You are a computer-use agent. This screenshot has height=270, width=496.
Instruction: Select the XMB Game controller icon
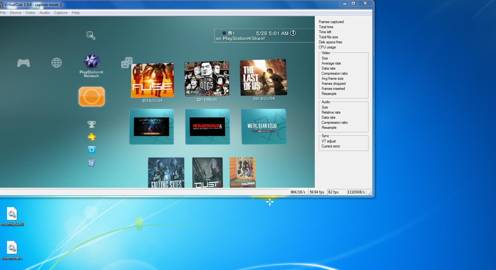tap(23, 63)
